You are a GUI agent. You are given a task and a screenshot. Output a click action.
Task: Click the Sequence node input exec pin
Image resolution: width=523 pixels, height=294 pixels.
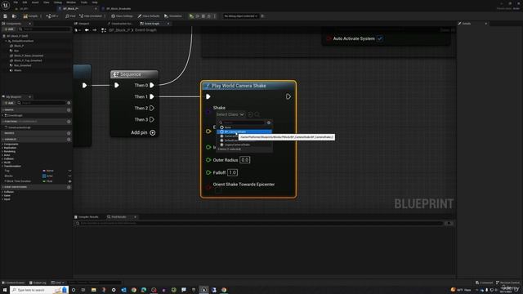(x=116, y=85)
